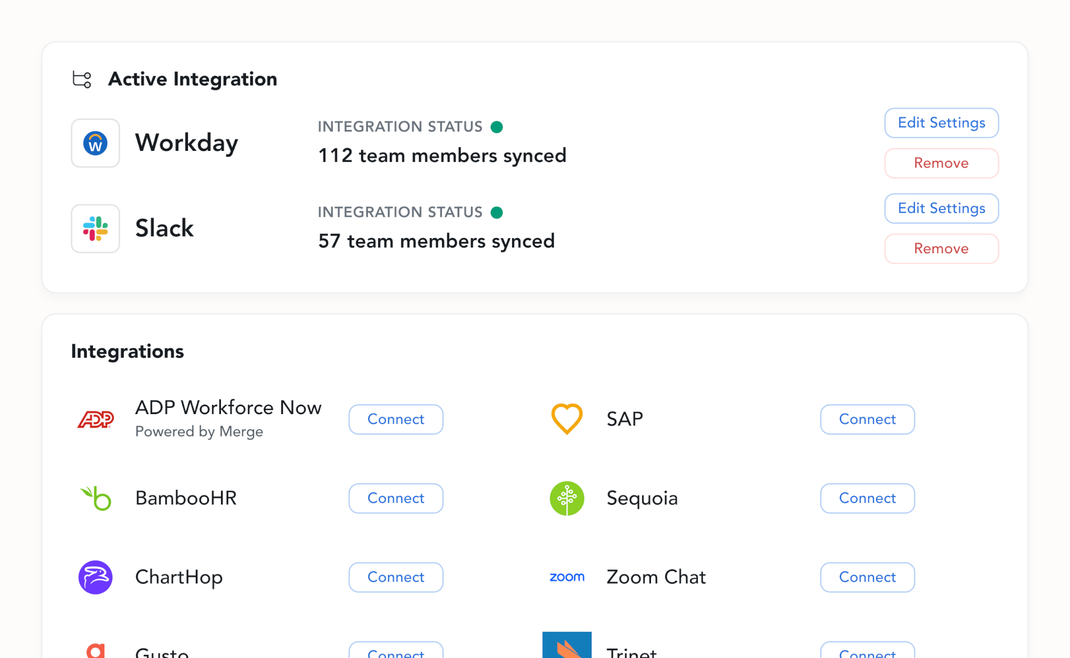The height and width of the screenshot is (658, 1070).
Task: Click the ADP logo icon
Action: pyautogui.click(x=96, y=419)
